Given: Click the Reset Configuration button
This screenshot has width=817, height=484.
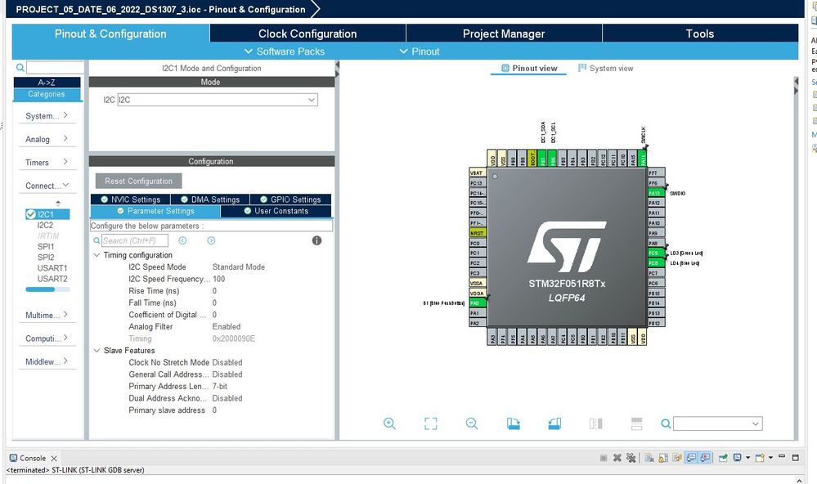Looking at the screenshot, I should click(x=138, y=181).
